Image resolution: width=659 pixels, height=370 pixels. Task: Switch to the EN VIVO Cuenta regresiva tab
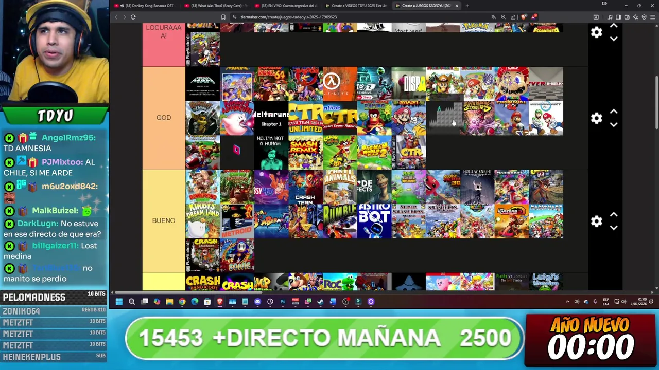[285, 6]
